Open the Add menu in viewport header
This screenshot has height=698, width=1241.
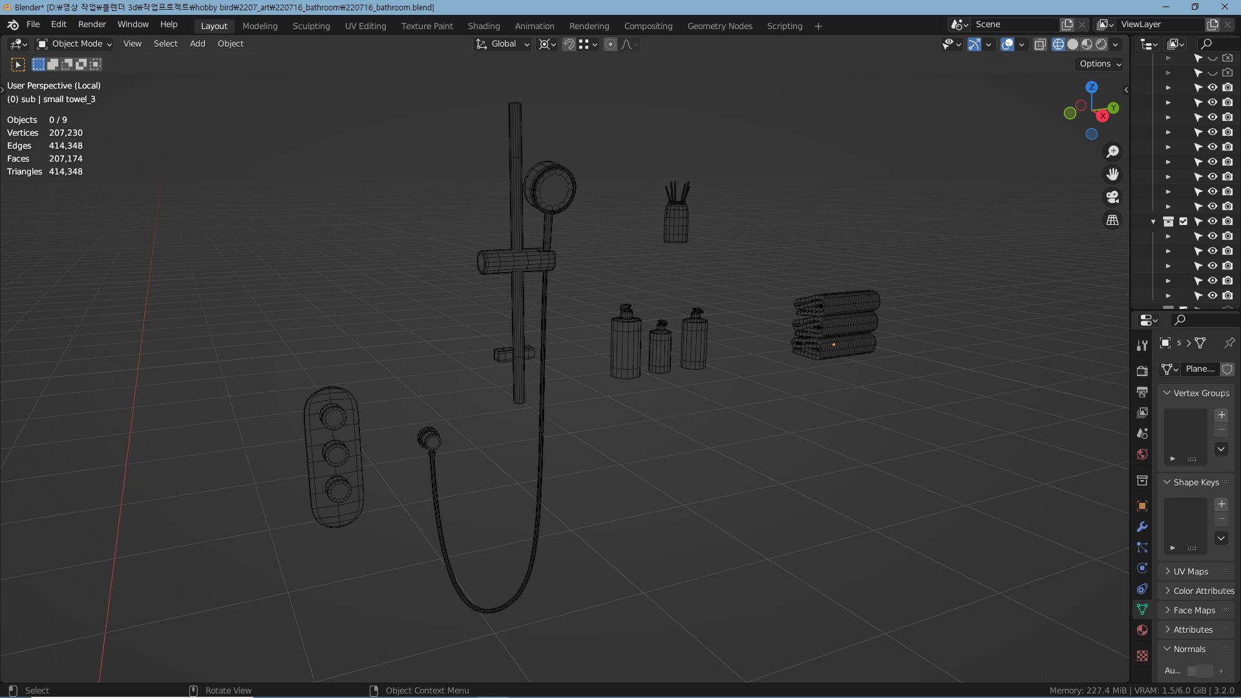pos(197,44)
